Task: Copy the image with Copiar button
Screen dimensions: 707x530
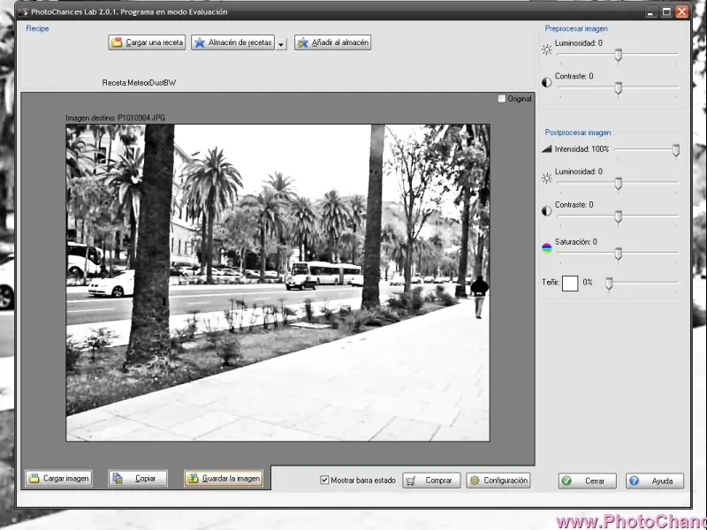Action: 138,478
